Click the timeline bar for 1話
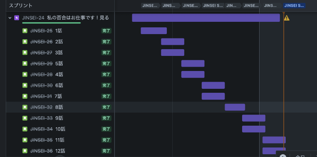 point(154,31)
